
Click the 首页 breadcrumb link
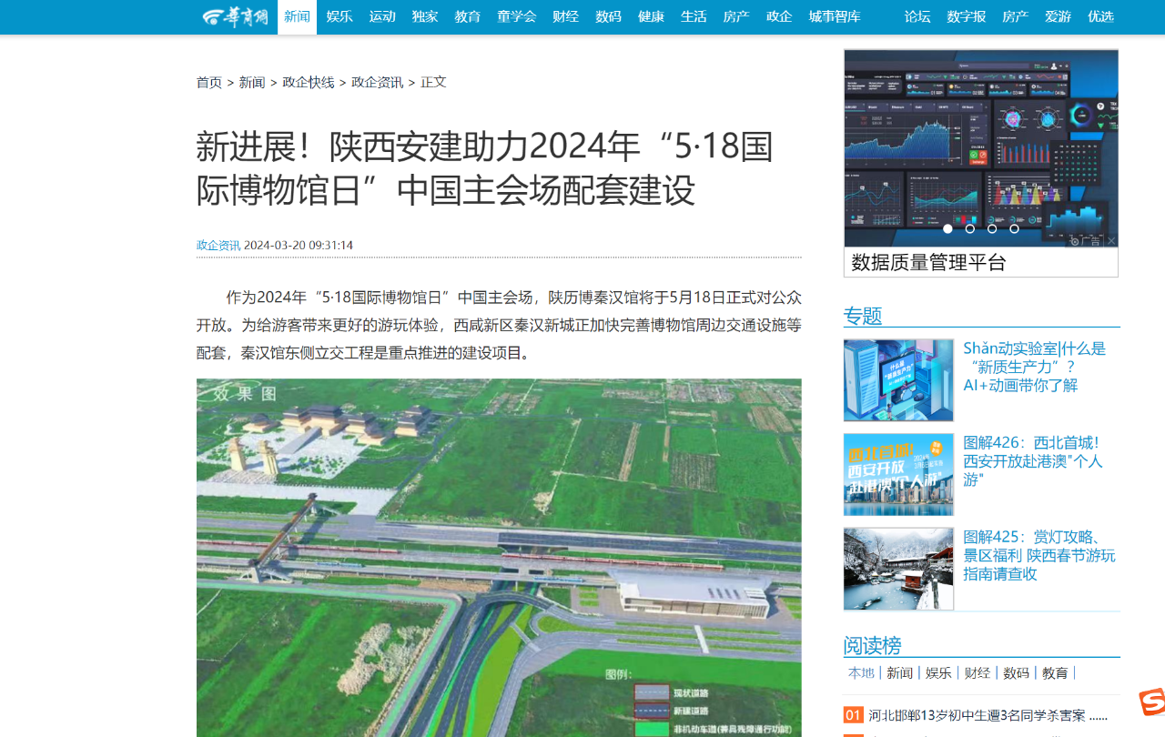[208, 81]
